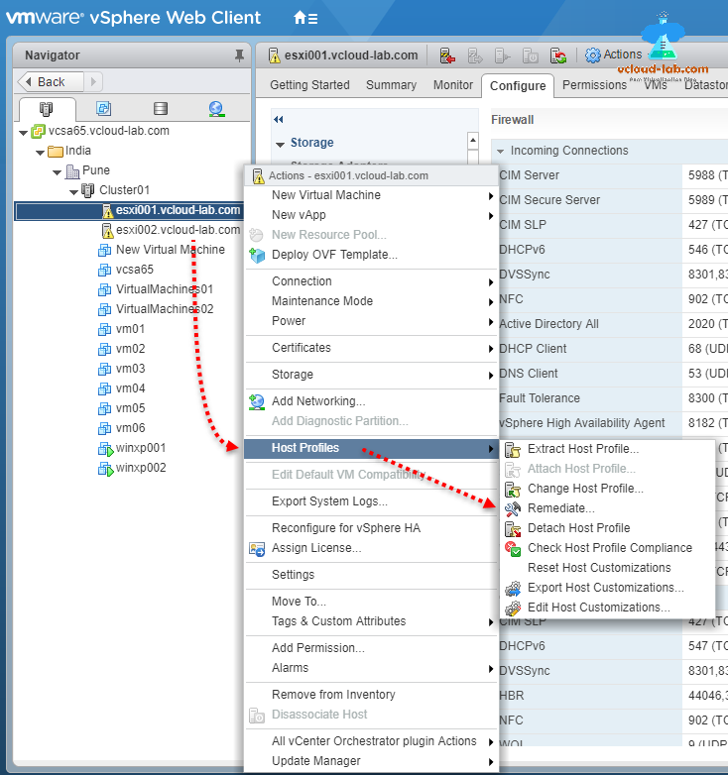The height and width of the screenshot is (775, 728).
Task: Open the Actions gear menu
Action: coord(613,55)
